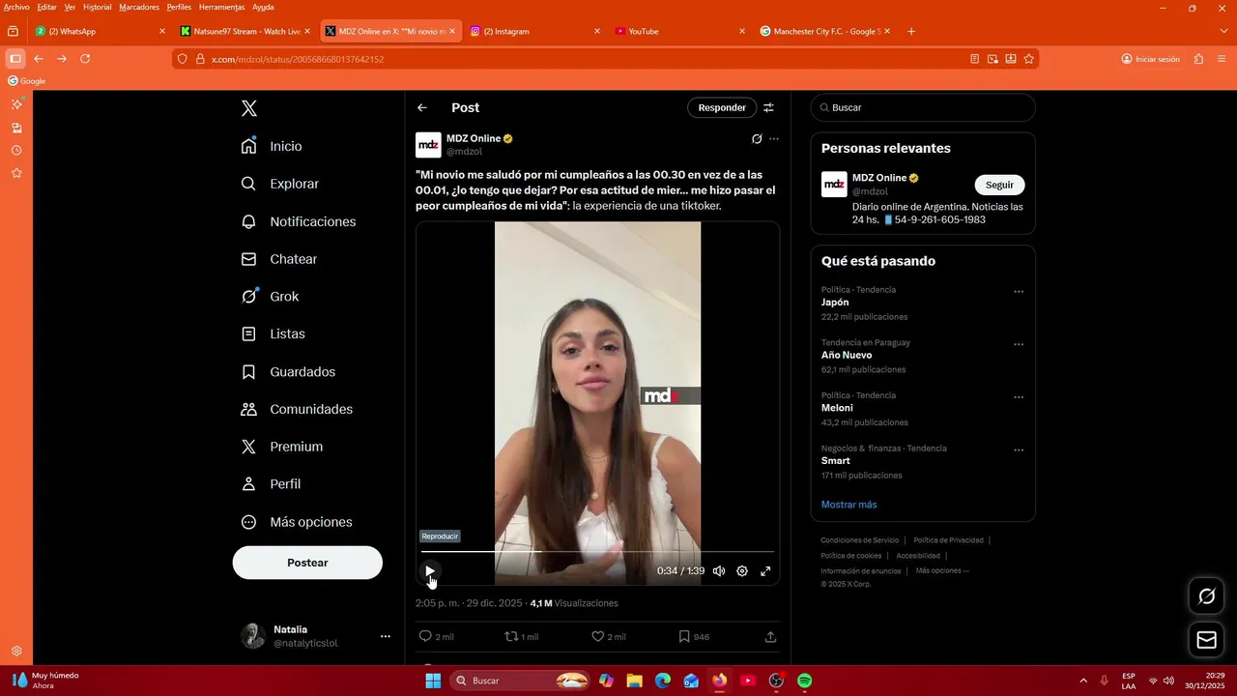Open Notificaciones in sidebar
1237x696 pixels.
click(298, 221)
